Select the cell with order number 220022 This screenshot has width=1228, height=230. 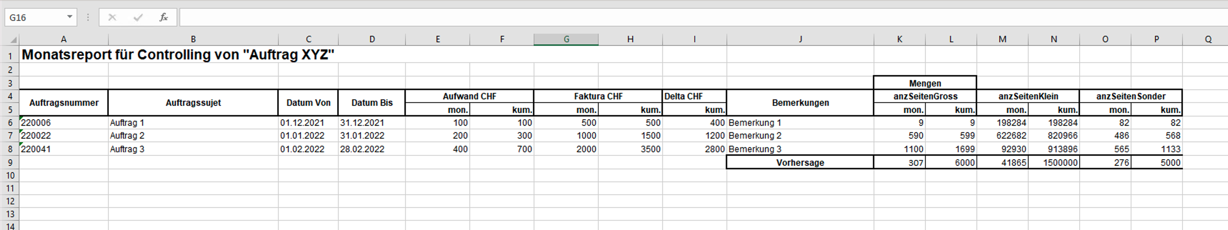[64, 136]
